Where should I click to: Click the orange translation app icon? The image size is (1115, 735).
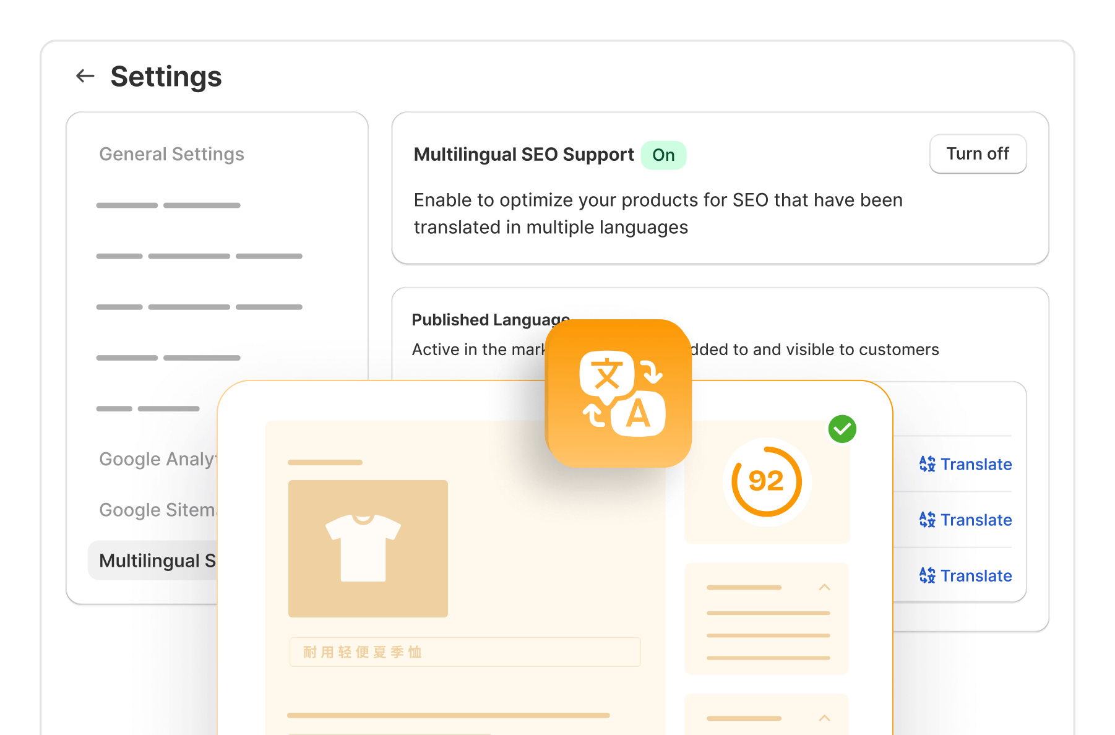click(x=618, y=393)
